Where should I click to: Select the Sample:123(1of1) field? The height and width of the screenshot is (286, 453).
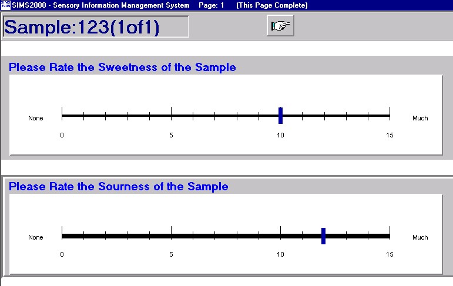(96, 27)
